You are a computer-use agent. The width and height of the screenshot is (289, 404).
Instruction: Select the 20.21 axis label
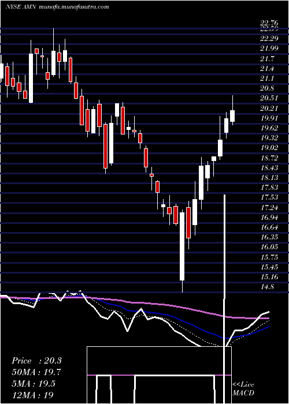[x=269, y=109]
